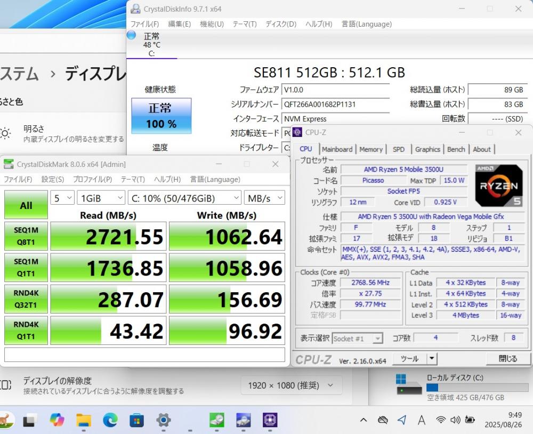This screenshot has width=533, height=434.
Task: Click the CPU-Z 閉じる button
Action: pyautogui.click(x=508, y=358)
